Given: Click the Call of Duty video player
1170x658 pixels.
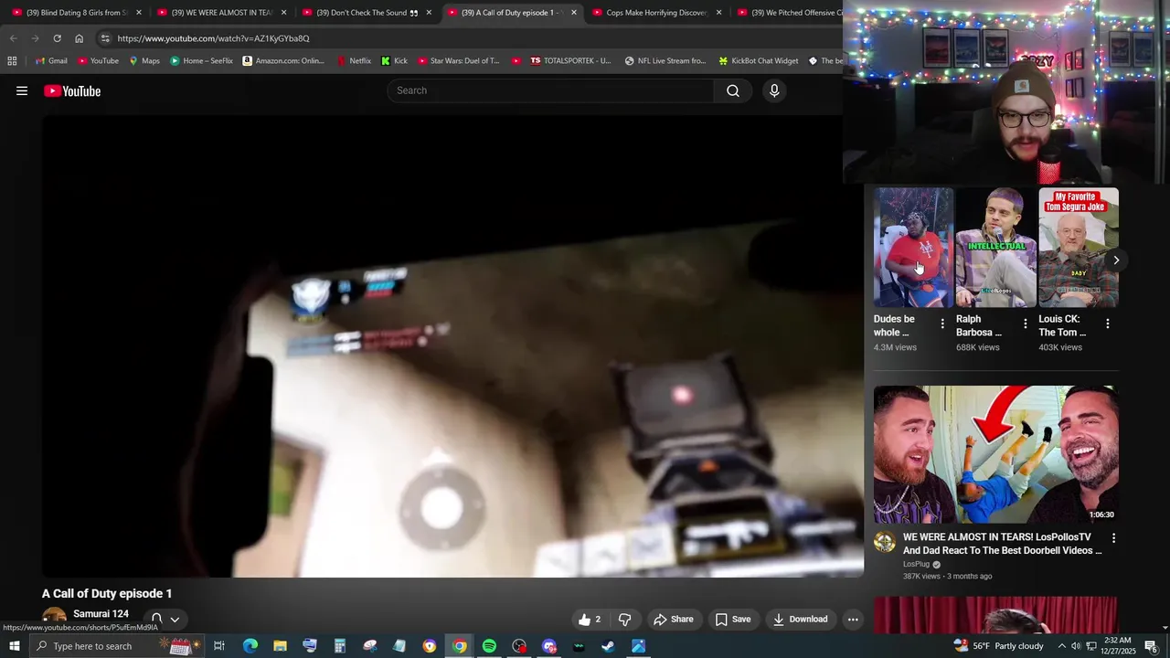Looking at the screenshot, I should click(452, 345).
